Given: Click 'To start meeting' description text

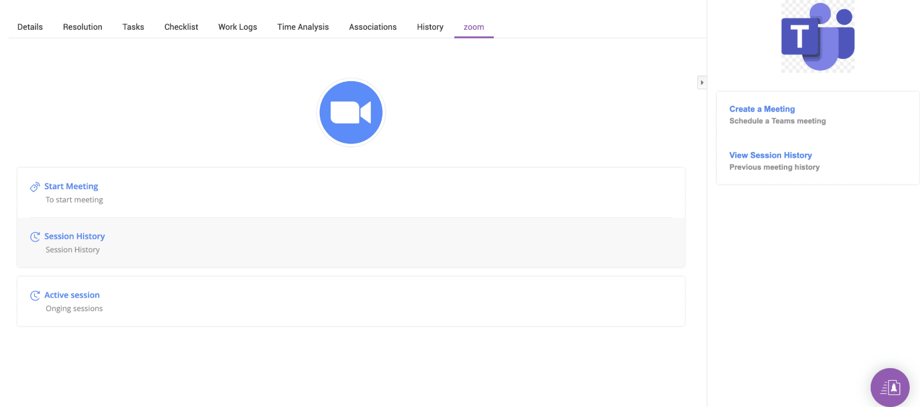Looking at the screenshot, I should click(74, 199).
